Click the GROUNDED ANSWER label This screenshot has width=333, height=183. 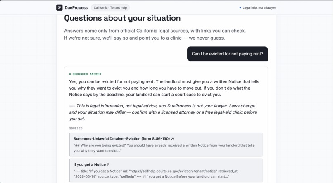[87, 74]
